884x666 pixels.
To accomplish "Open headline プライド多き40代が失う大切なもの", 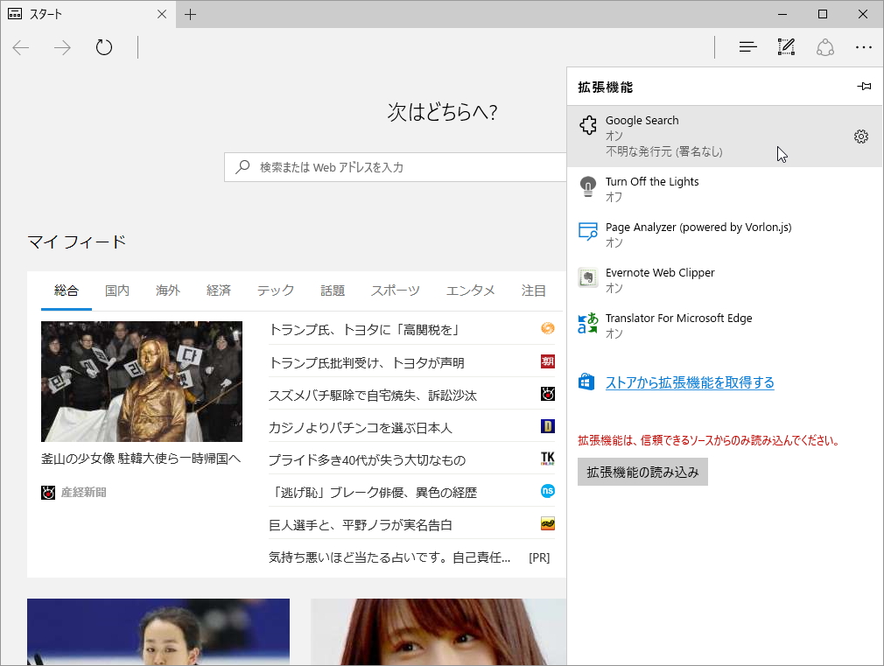I will pyautogui.click(x=367, y=460).
